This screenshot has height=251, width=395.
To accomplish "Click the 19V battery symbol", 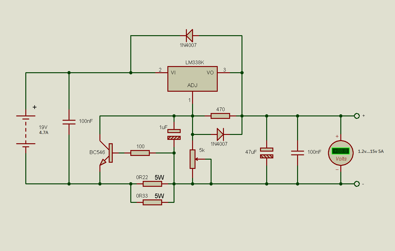I will [26, 130].
